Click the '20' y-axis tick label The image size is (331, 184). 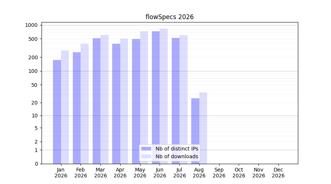tap(35, 103)
